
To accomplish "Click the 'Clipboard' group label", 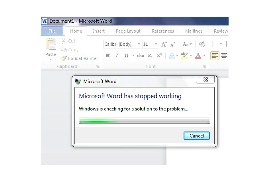I will (67, 66).
